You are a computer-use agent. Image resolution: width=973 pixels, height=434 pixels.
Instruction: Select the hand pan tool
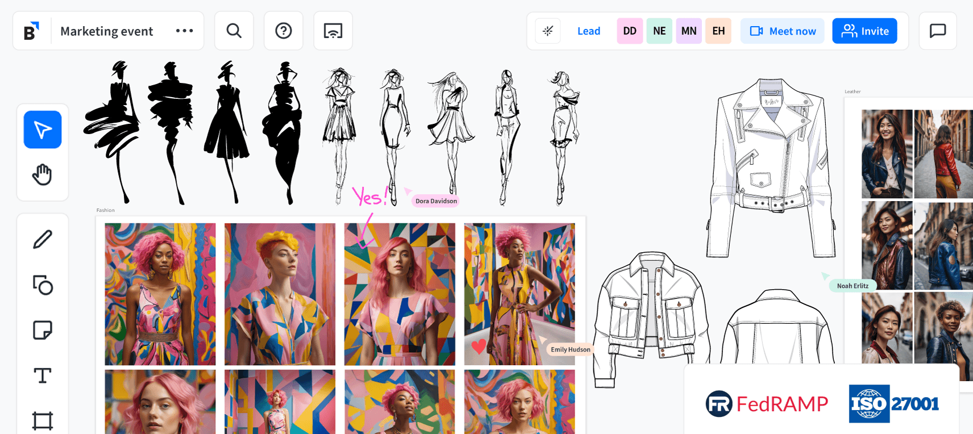[x=43, y=174]
